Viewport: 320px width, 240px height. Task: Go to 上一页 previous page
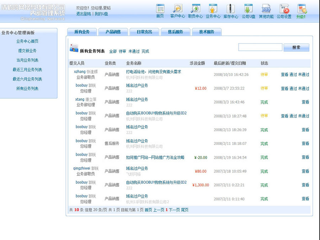click(x=159, y=210)
